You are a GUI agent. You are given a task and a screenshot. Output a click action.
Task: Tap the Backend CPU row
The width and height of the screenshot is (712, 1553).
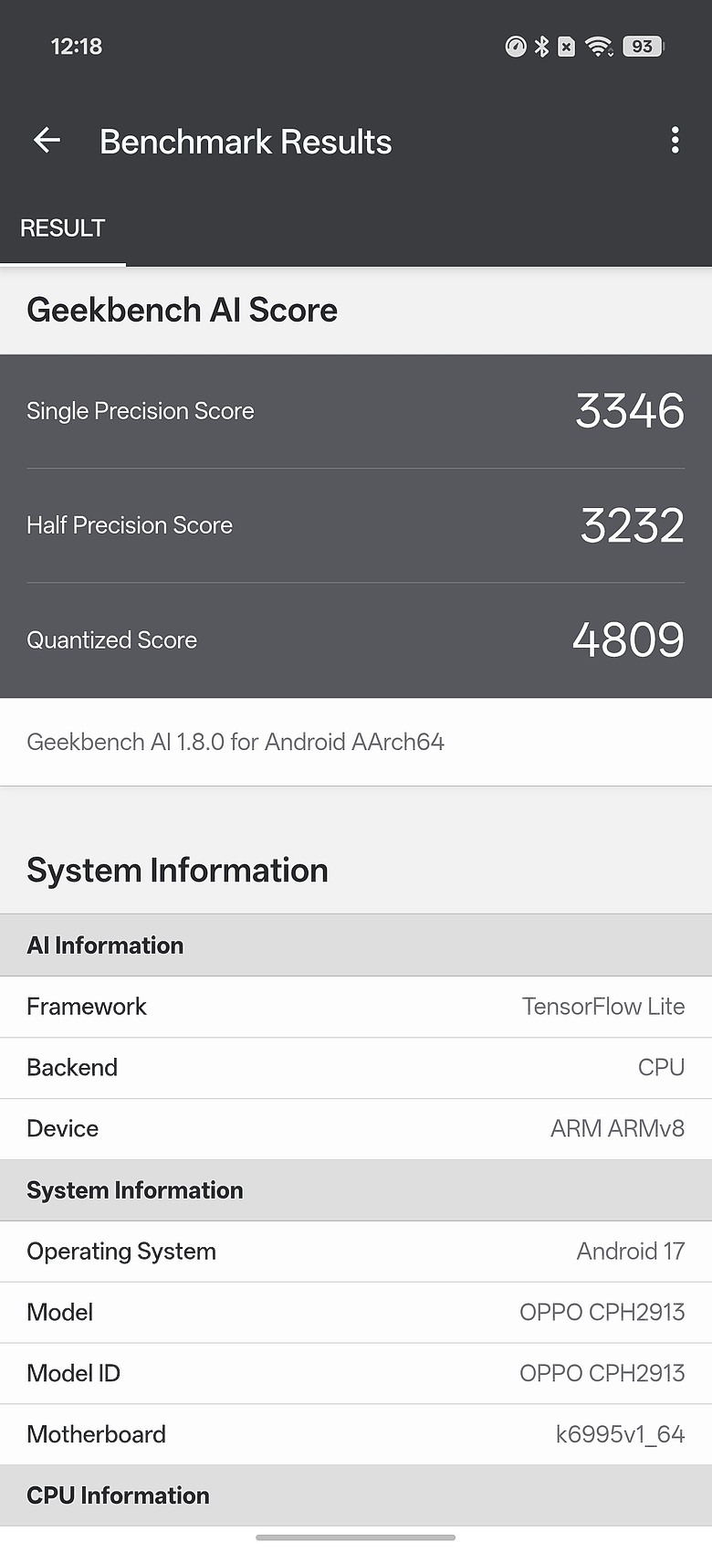[x=356, y=1068]
